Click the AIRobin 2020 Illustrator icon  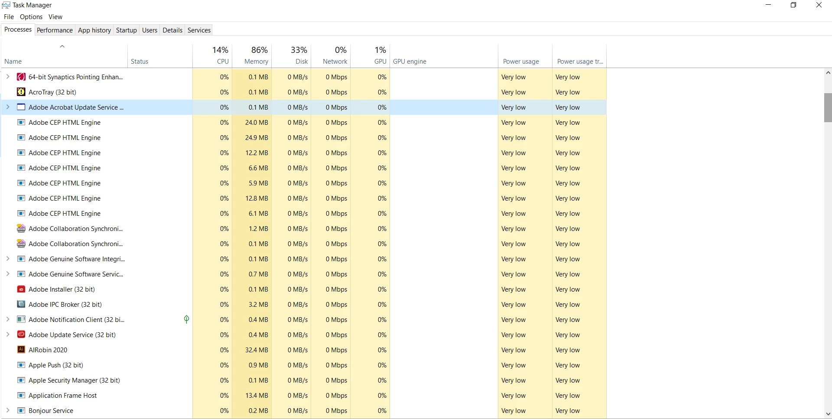pos(21,350)
